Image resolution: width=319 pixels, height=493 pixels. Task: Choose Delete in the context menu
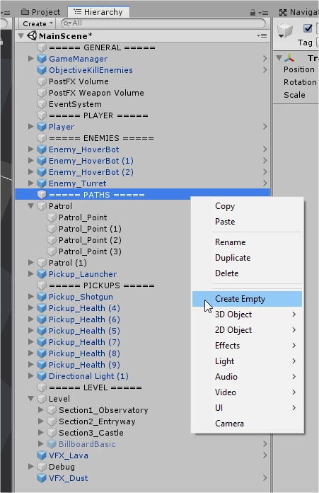pos(247,273)
